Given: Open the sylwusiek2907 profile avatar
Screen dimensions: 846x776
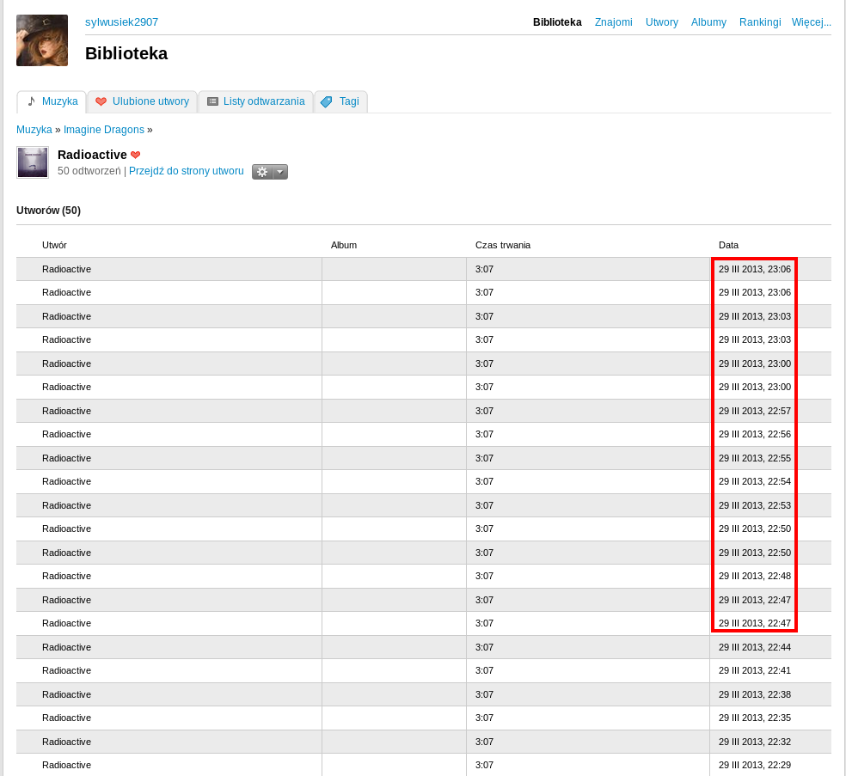Looking at the screenshot, I should point(42,40).
